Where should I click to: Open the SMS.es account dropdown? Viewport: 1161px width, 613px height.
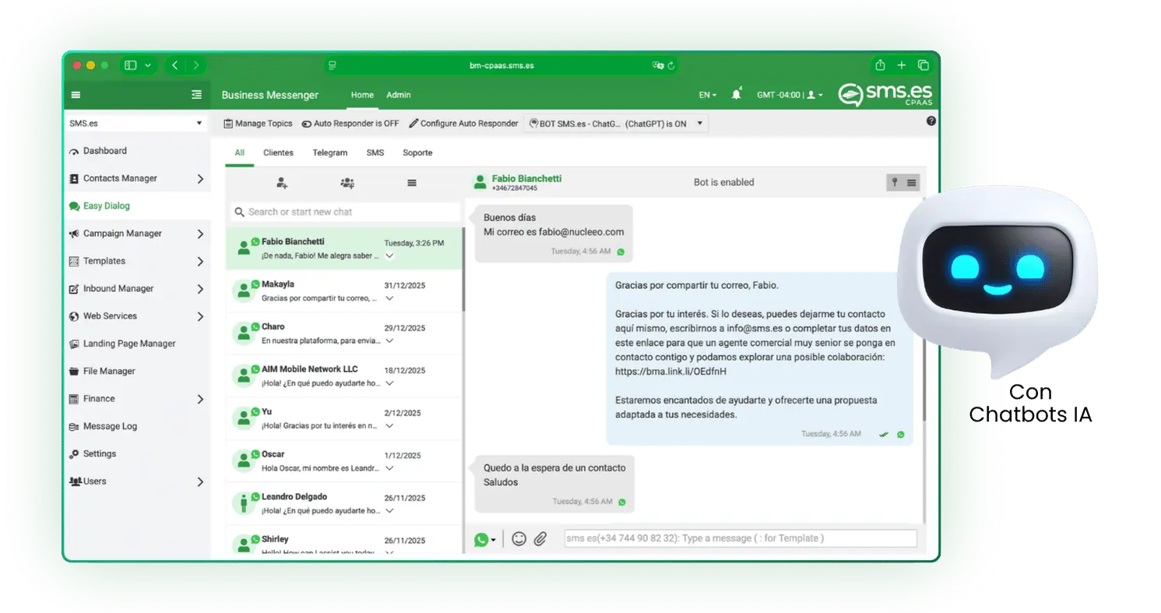point(135,123)
